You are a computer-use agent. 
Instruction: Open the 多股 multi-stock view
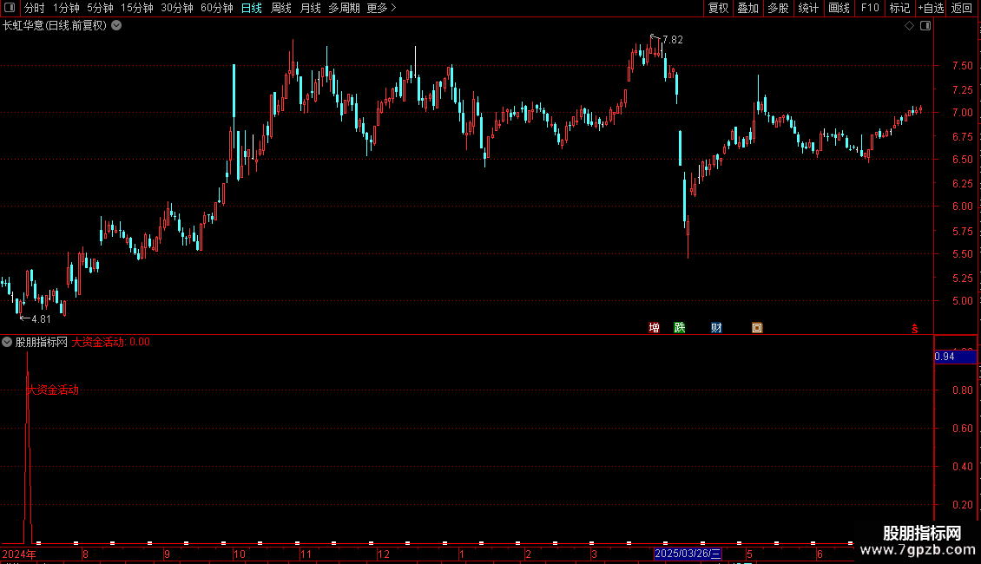coord(778,8)
